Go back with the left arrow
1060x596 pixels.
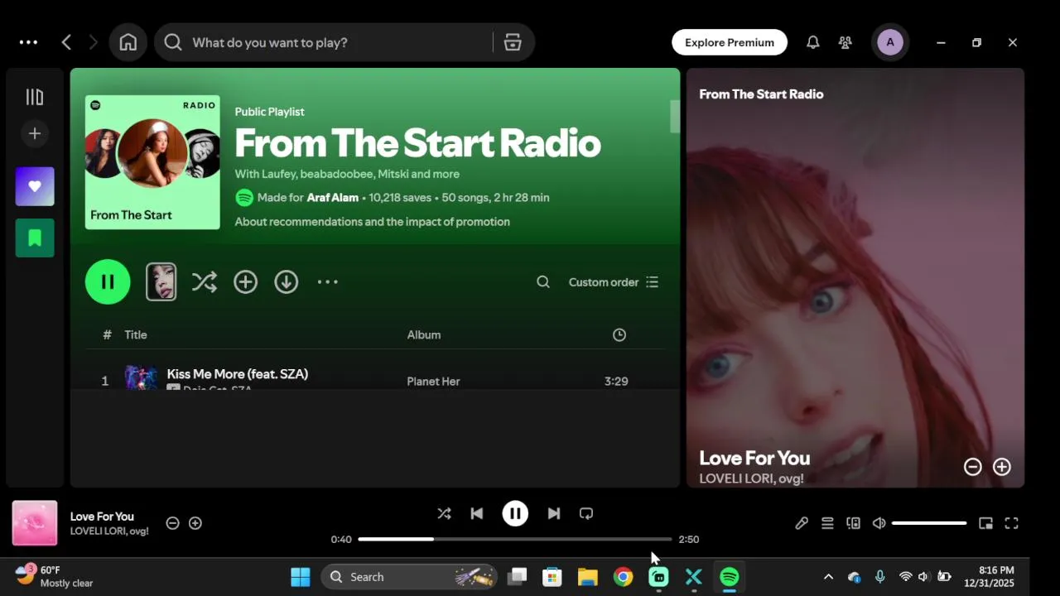(66, 42)
